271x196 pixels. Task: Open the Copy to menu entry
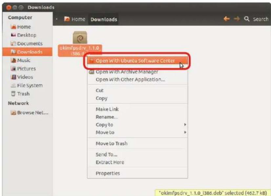coord(137,125)
